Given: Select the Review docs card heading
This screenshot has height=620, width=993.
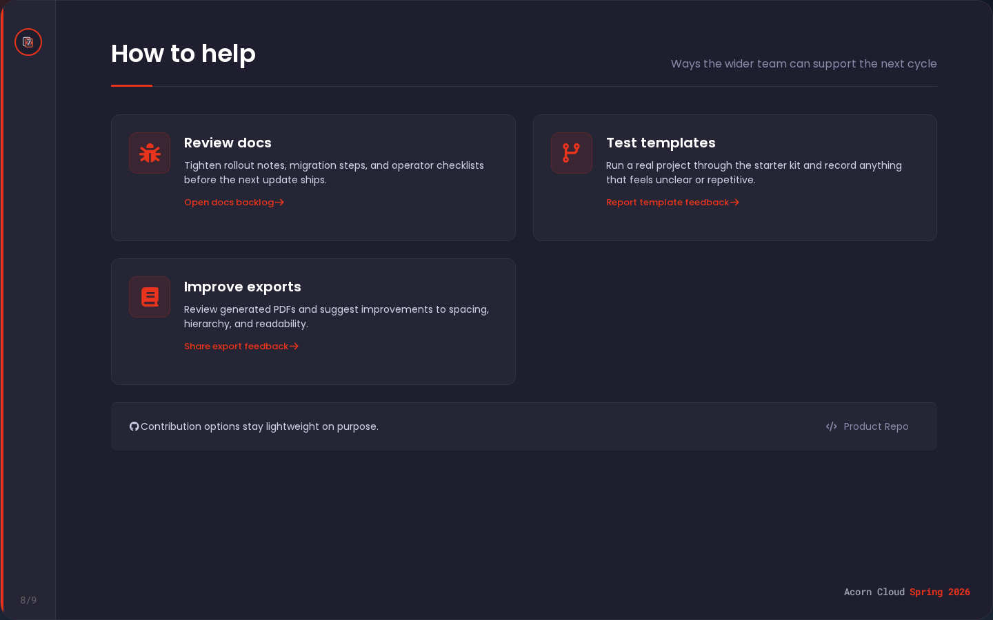Looking at the screenshot, I should (228, 143).
